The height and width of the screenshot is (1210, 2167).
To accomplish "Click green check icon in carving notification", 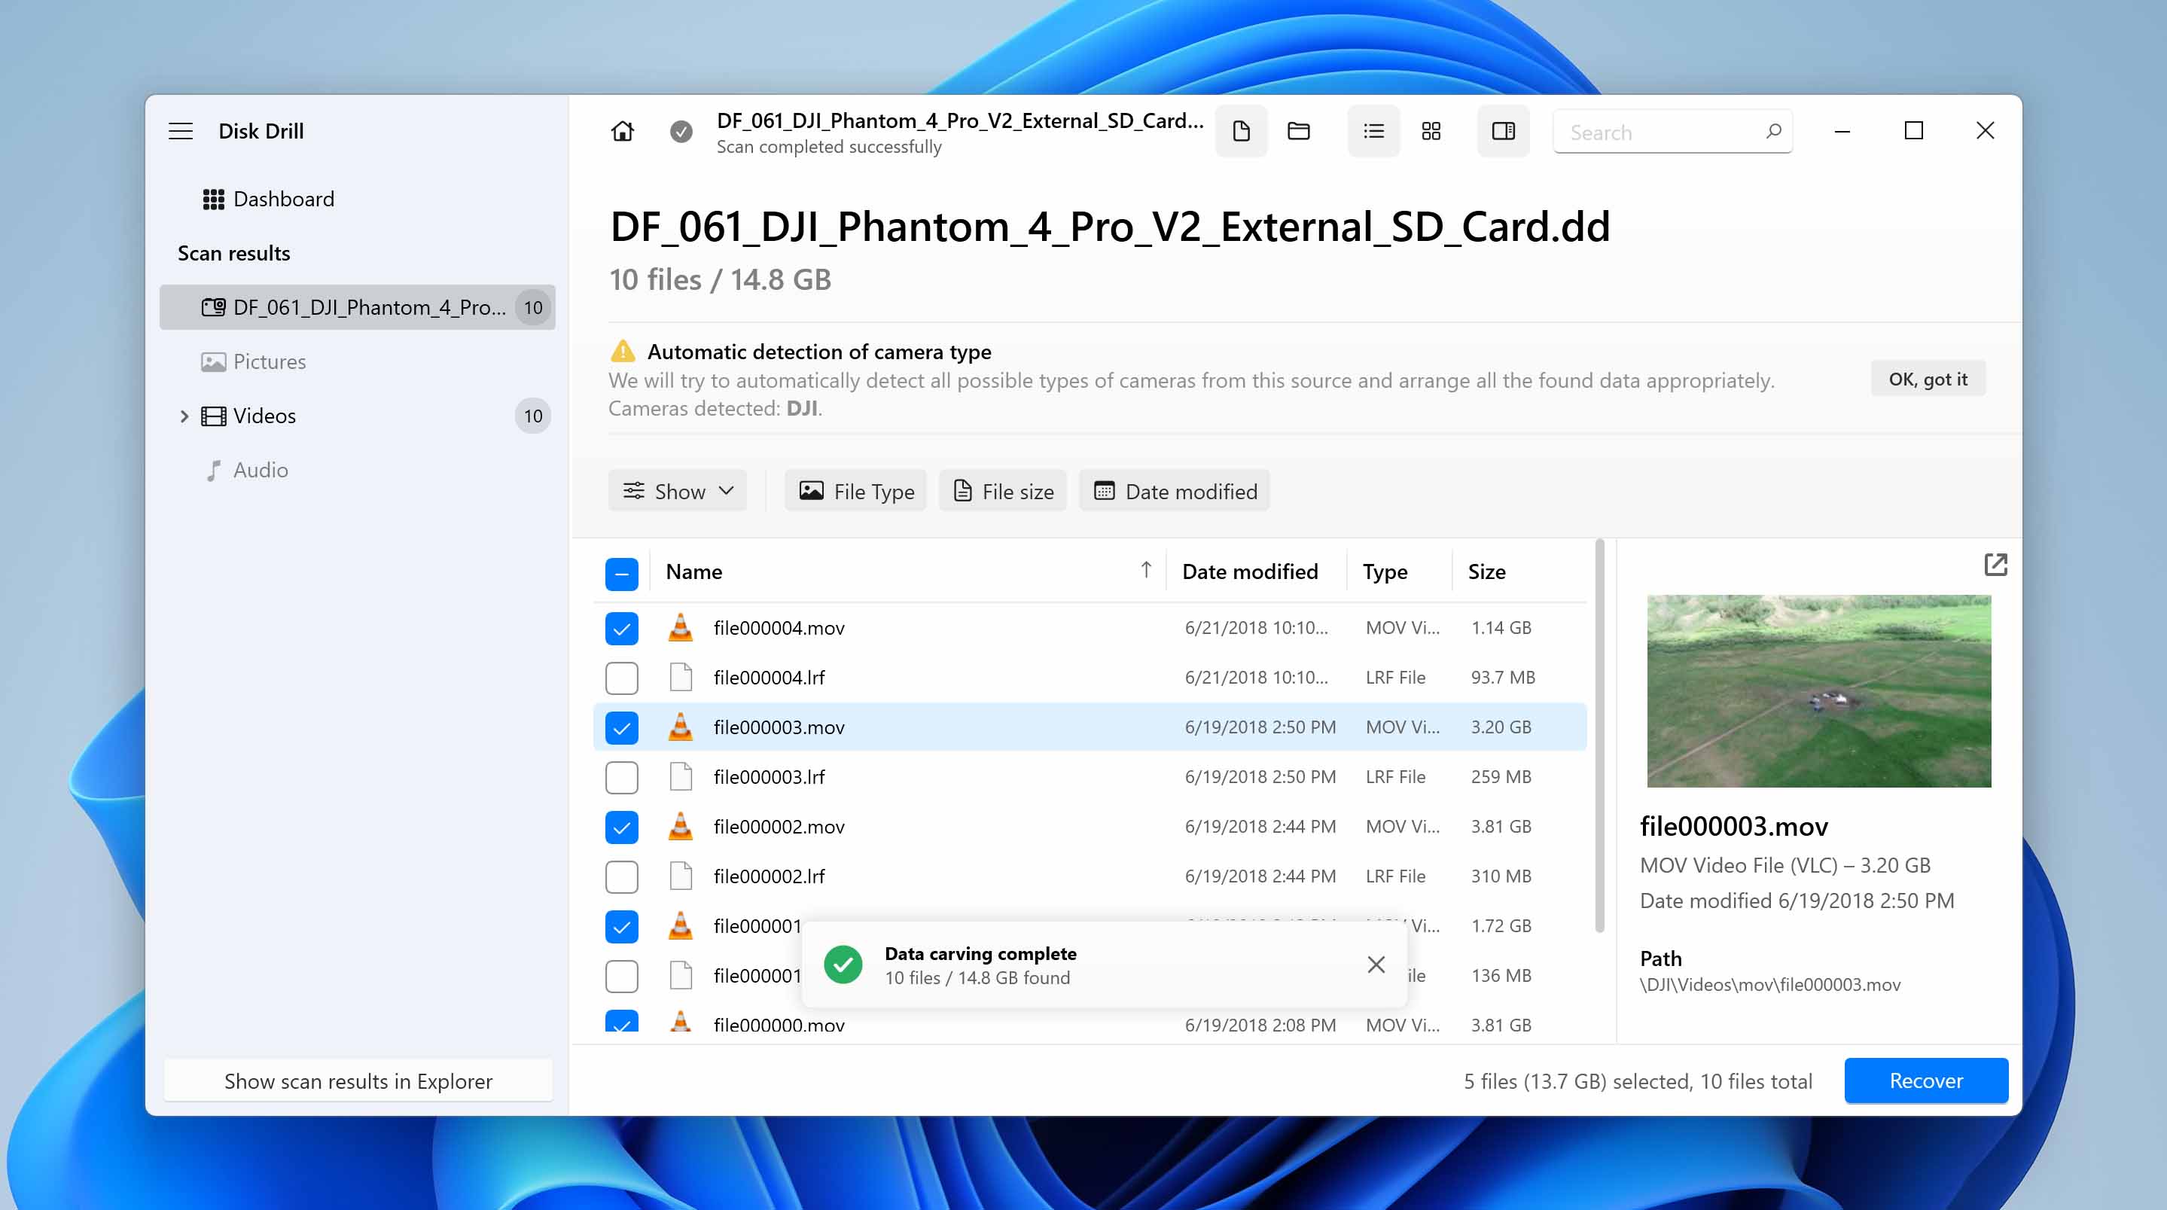I will pyautogui.click(x=843, y=965).
